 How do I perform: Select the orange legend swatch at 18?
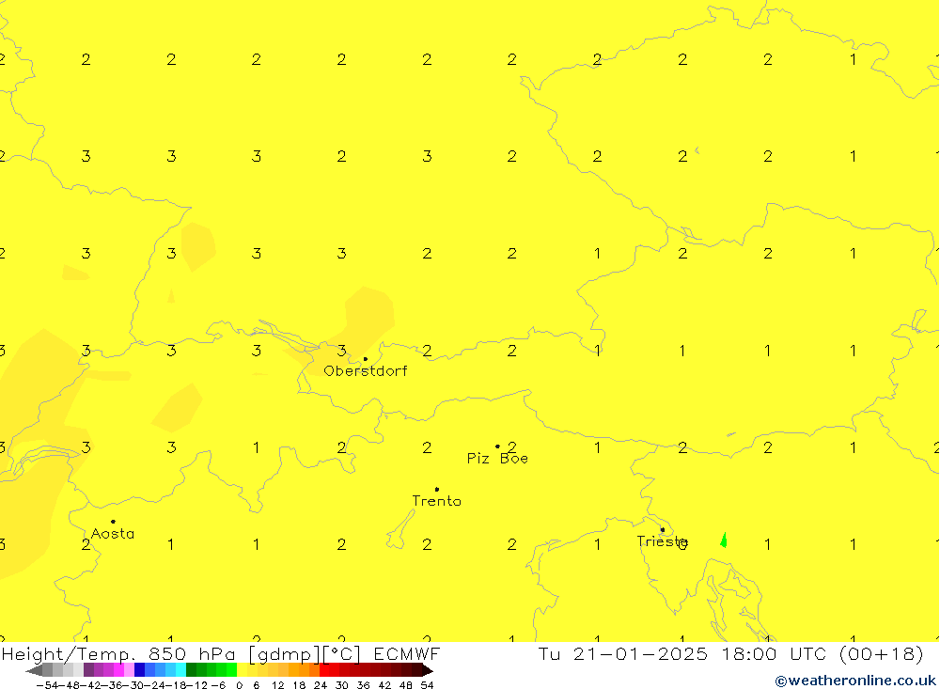pos(304,670)
